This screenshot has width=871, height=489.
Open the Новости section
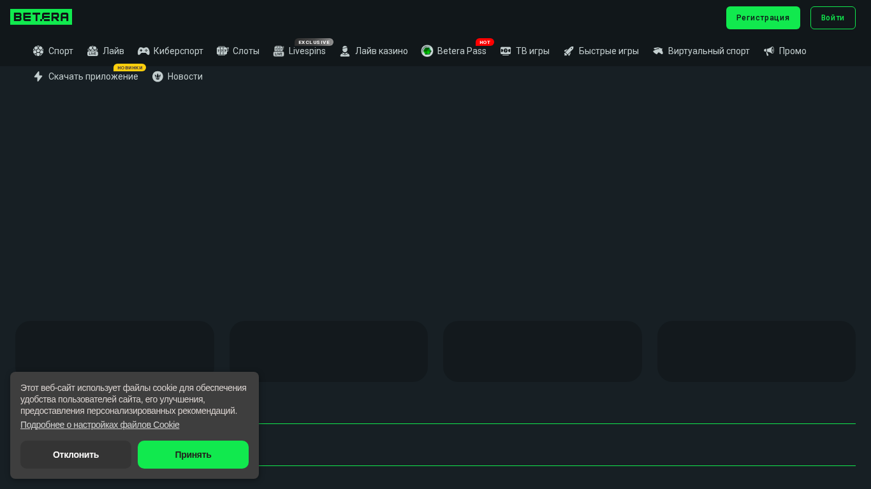tap(185, 76)
